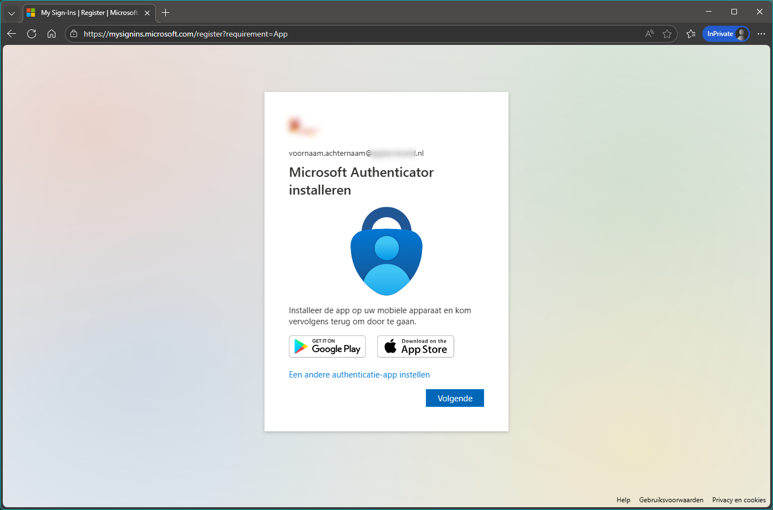Screen dimensions: 773x510
Task: Select the My Sign-Ins Register tab
Action: 89,13
